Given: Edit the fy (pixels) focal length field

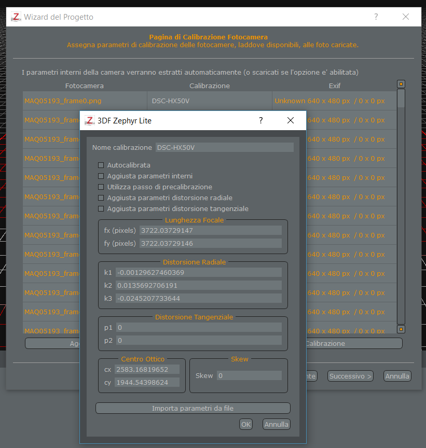Looking at the screenshot, I should [211, 243].
